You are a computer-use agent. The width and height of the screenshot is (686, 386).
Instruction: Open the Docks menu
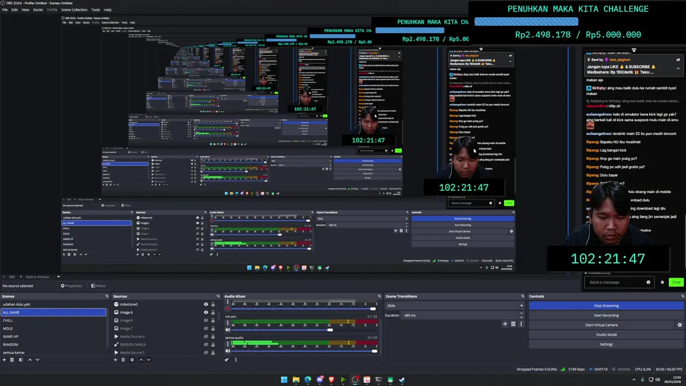pyautogui.click(x=38, y=10)
